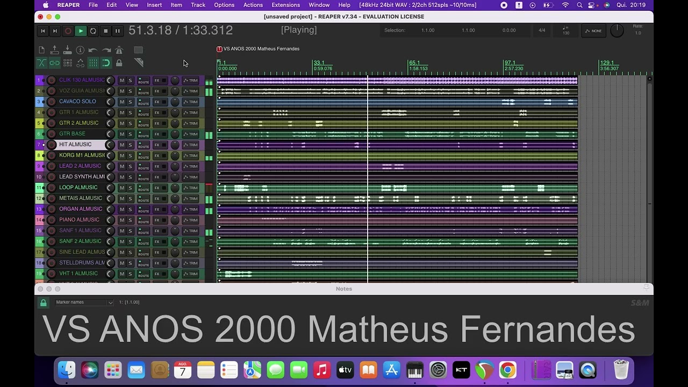Open routing for GTR BASE track
The width and height of the screenshot is (688, 387).
click(x=143, y=134)
